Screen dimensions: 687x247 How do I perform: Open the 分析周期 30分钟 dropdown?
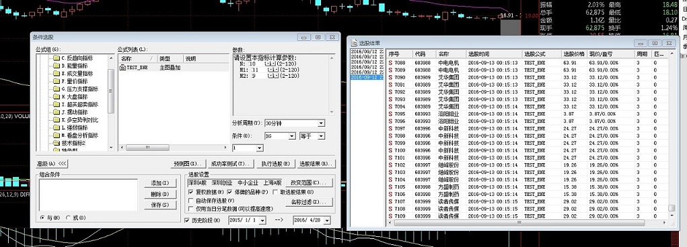[x=321, y=123]
